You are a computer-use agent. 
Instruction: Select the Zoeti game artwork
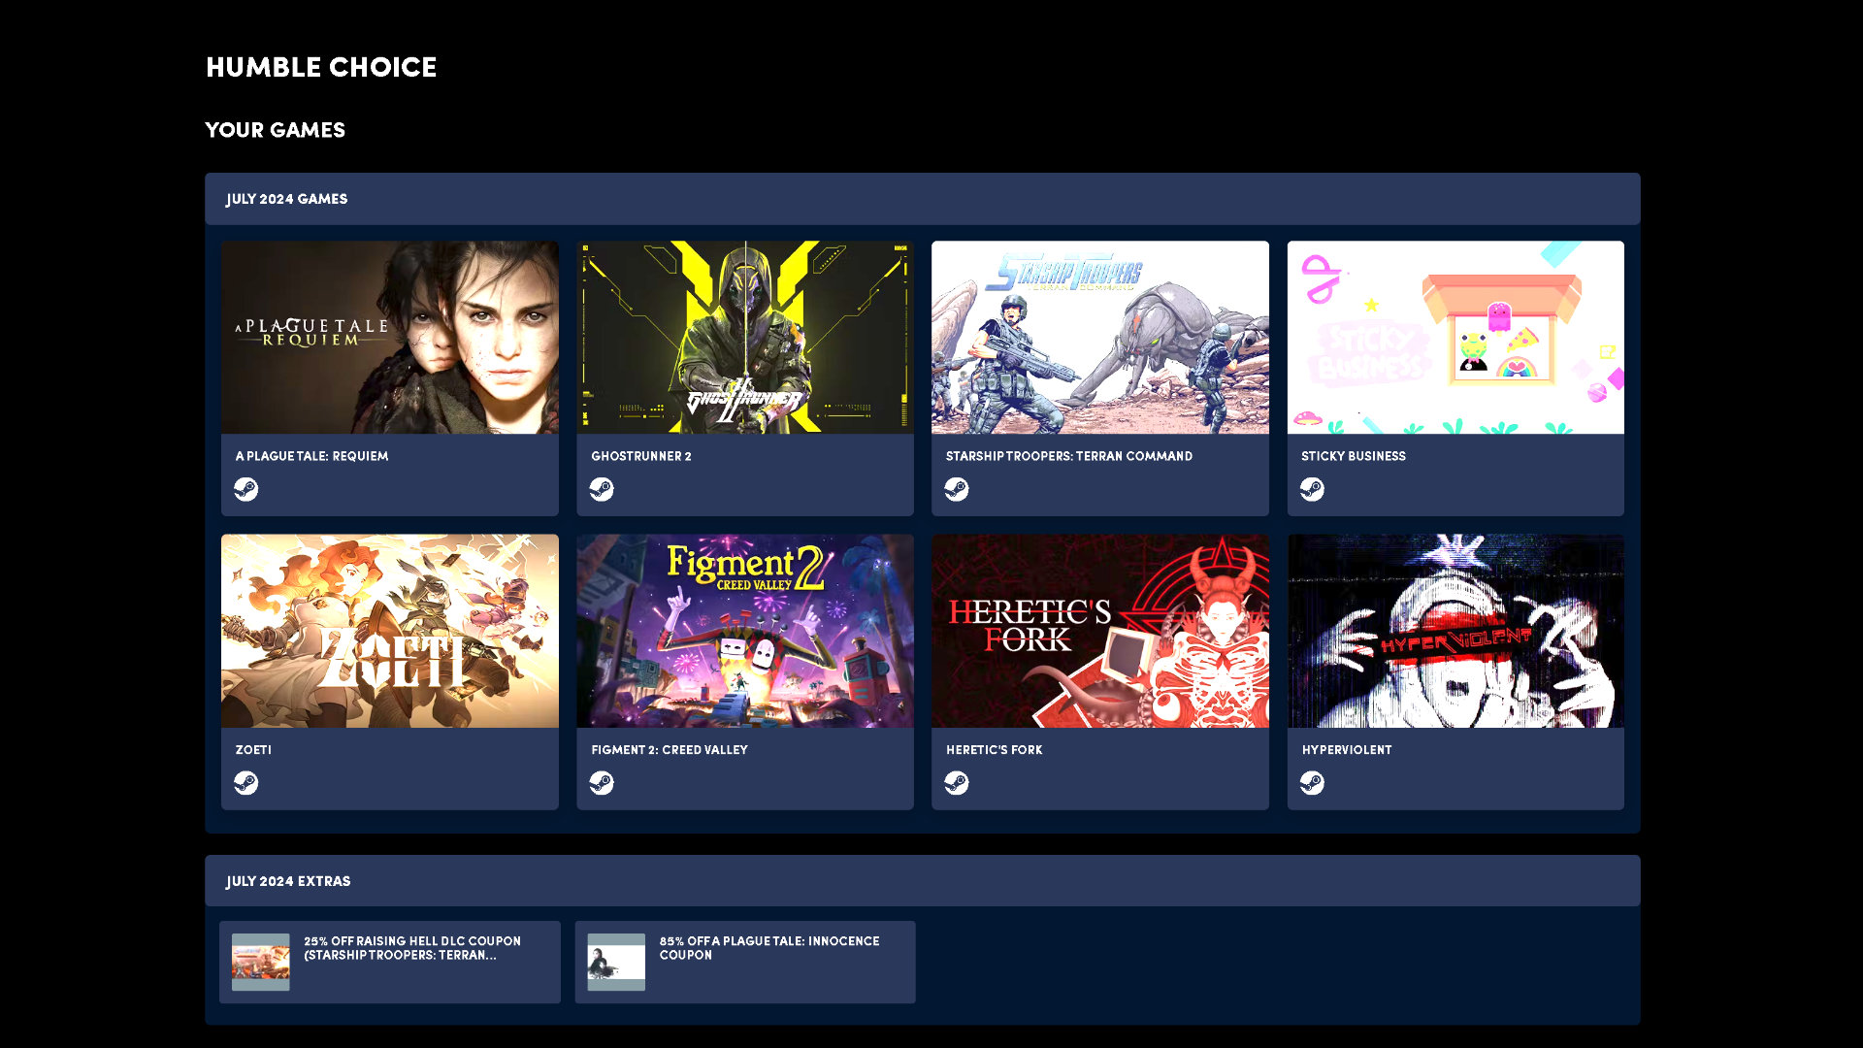tap(390, 631)
